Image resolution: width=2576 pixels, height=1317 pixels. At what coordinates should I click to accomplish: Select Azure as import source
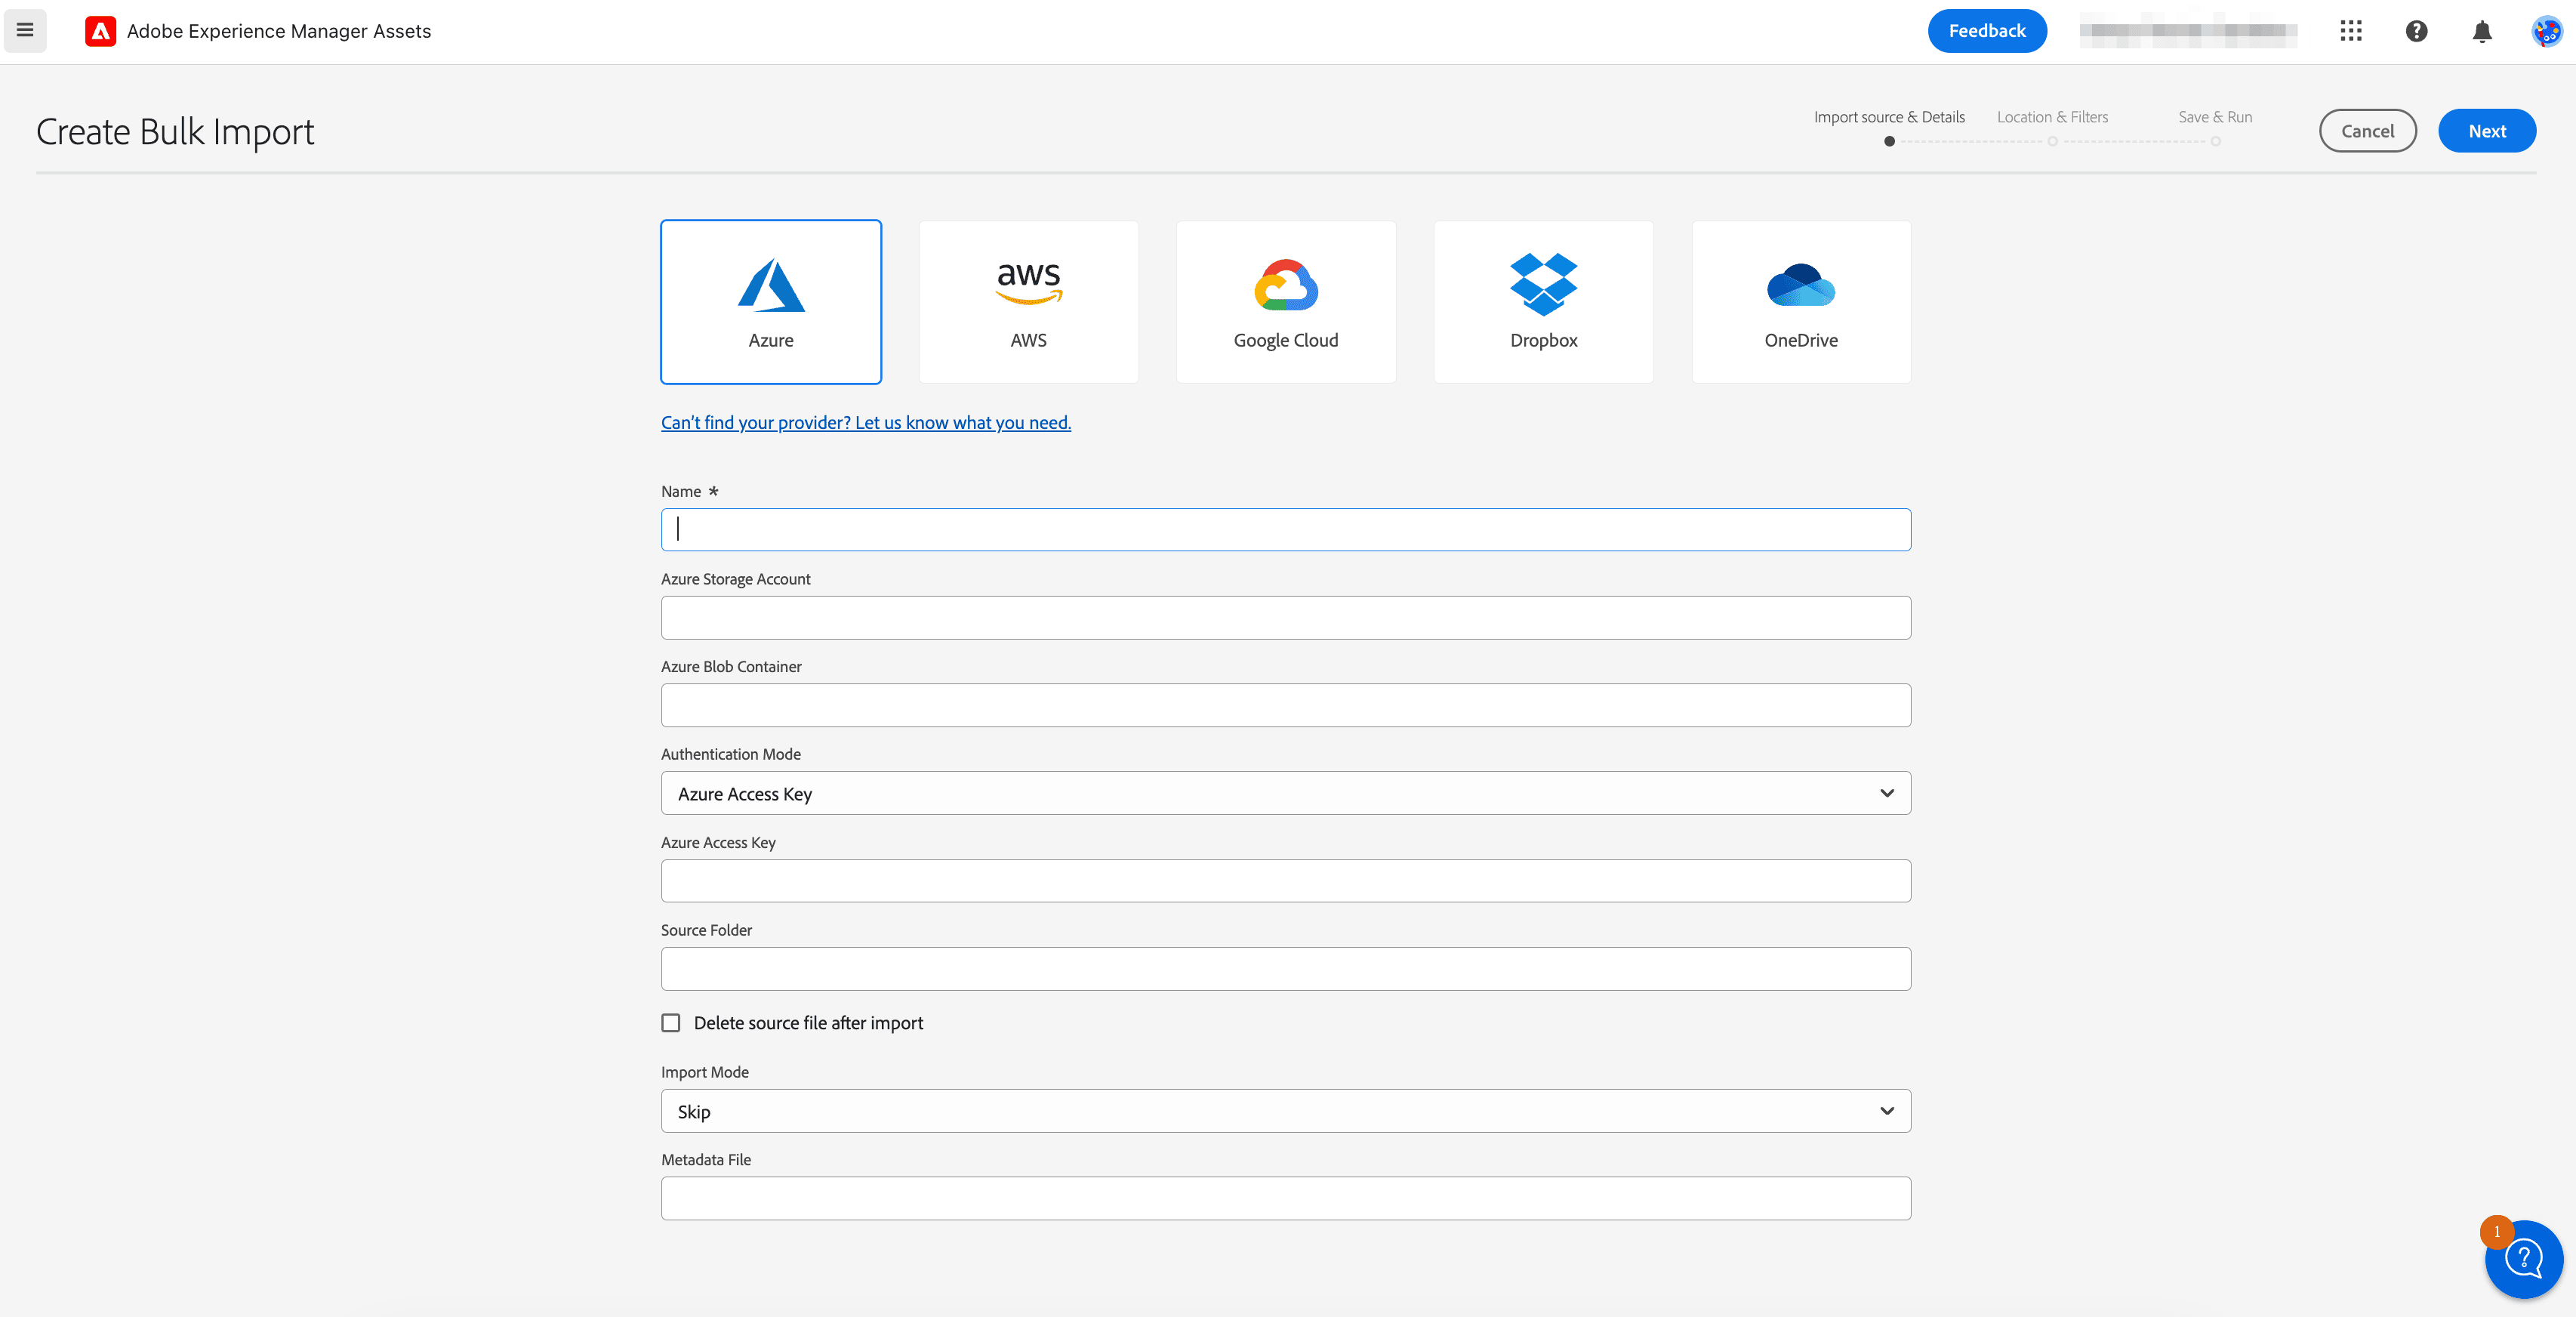(x=771, y=302)
